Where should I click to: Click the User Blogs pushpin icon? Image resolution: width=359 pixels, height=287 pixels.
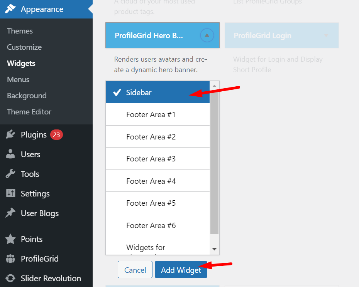(11, 213)
